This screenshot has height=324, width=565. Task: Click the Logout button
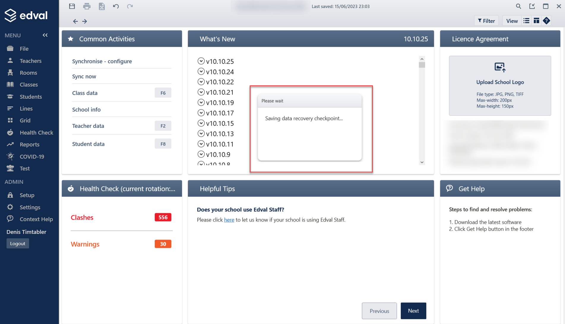coord(18,243)
